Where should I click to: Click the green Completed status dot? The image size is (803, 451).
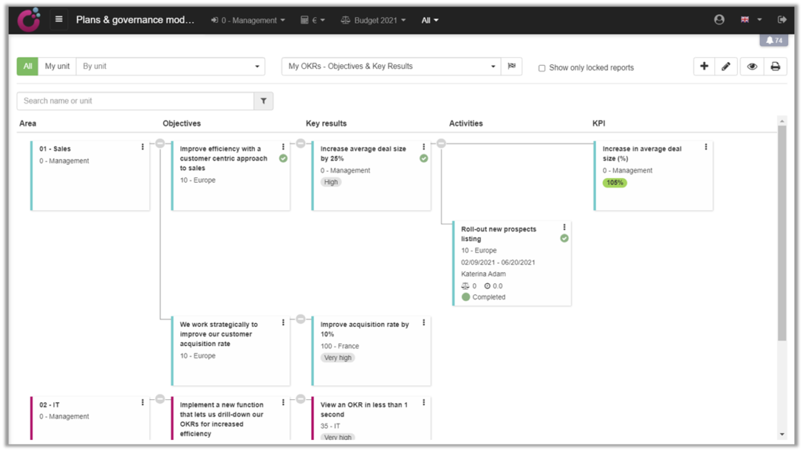466,296
